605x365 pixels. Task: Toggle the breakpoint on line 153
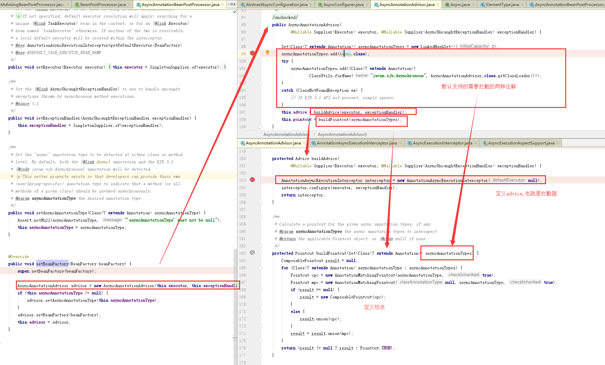pos(253,180)
